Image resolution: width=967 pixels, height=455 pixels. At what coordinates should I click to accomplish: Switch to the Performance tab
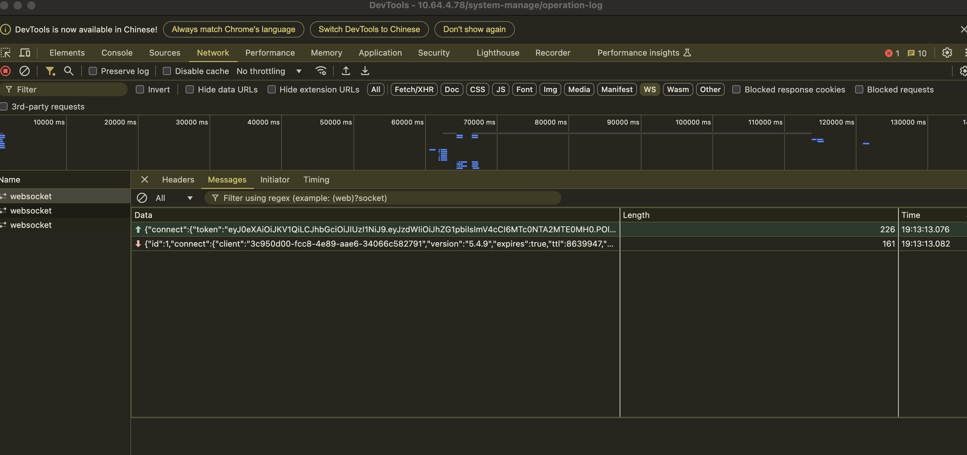coord(270,53)
